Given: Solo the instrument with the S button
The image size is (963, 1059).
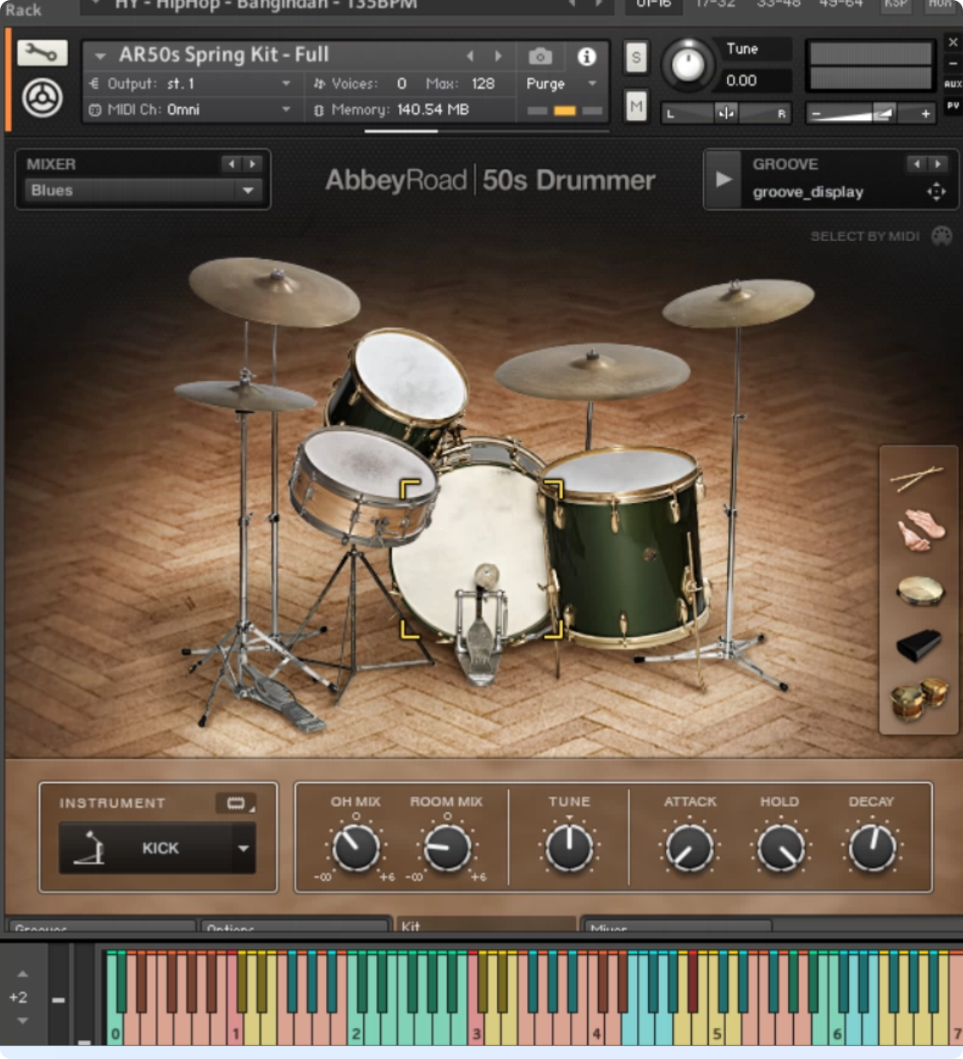Looking at the screenshot, I should [x=636, y=58].
